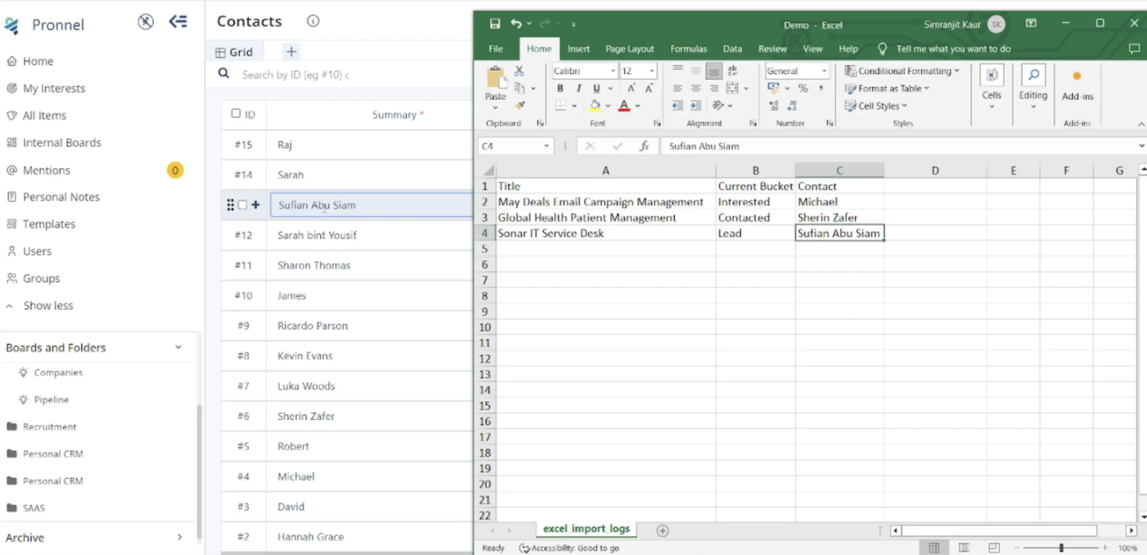The width and height of the screenshot is (1147, 555).
Task: Collapse the Boards and Folders section
Action: (178, 347)
